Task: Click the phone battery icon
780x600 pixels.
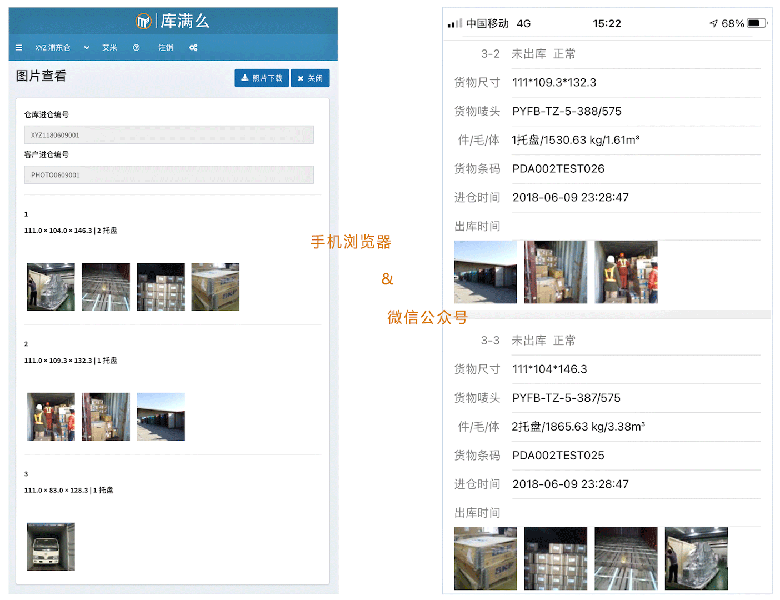Action: coord(757,23)
